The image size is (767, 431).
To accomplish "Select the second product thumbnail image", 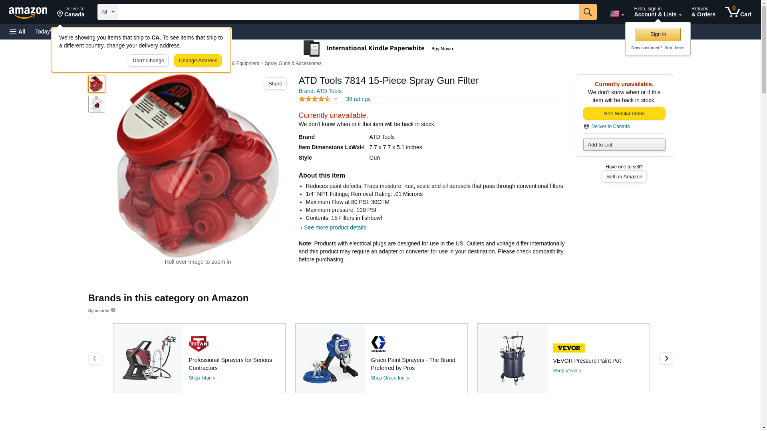I will pyautogui.click(x=96, y=104).
